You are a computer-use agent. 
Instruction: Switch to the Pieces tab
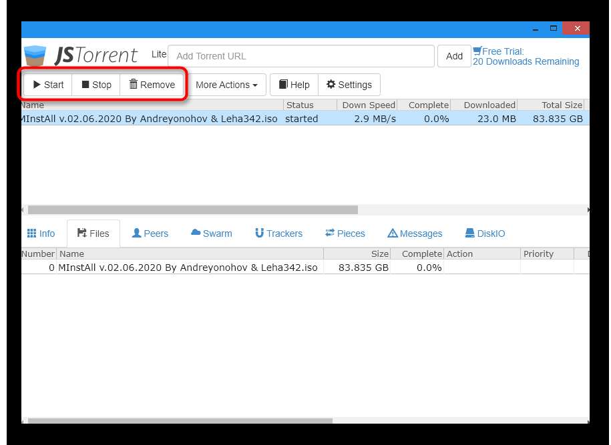tap(345, 234)
